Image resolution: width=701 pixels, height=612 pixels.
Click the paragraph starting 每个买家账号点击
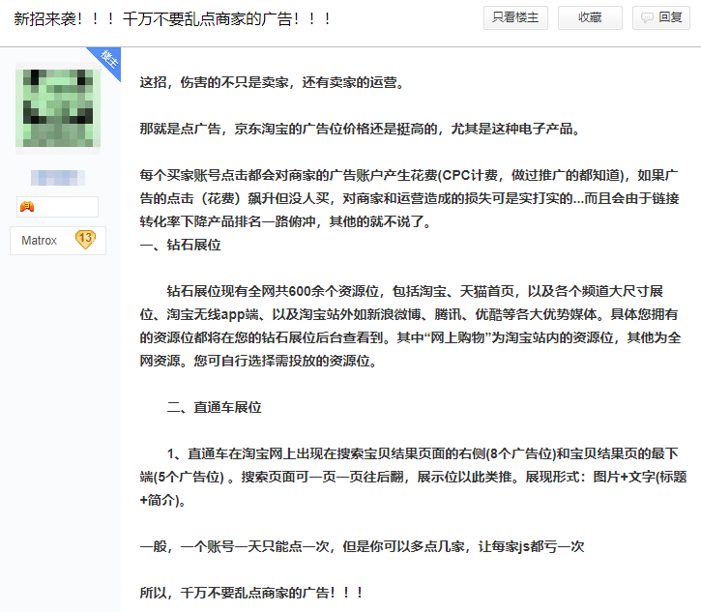pyautogui.click(x=410, y=198)
